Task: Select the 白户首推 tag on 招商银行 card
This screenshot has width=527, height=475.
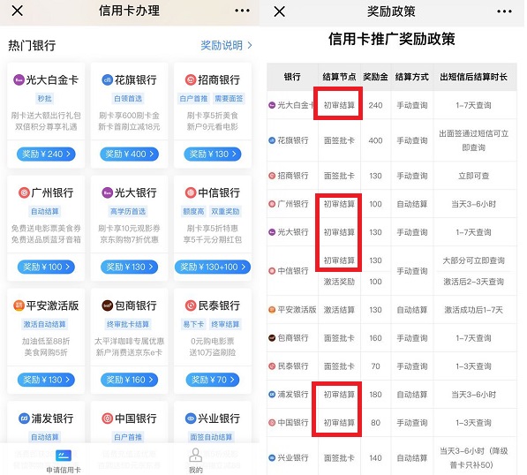Action: (193, 99)
